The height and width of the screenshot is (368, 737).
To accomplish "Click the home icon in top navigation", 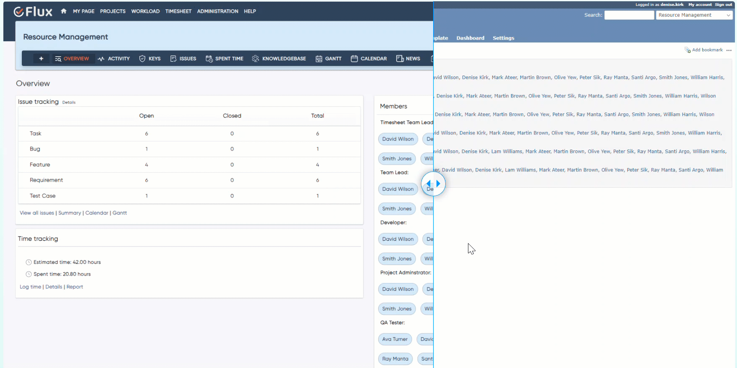I will 63,11.
